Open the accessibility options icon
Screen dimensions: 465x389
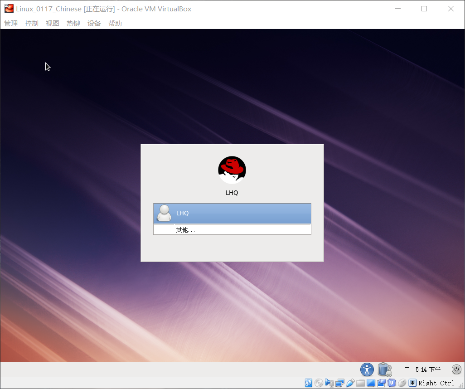tap(367, 370)
